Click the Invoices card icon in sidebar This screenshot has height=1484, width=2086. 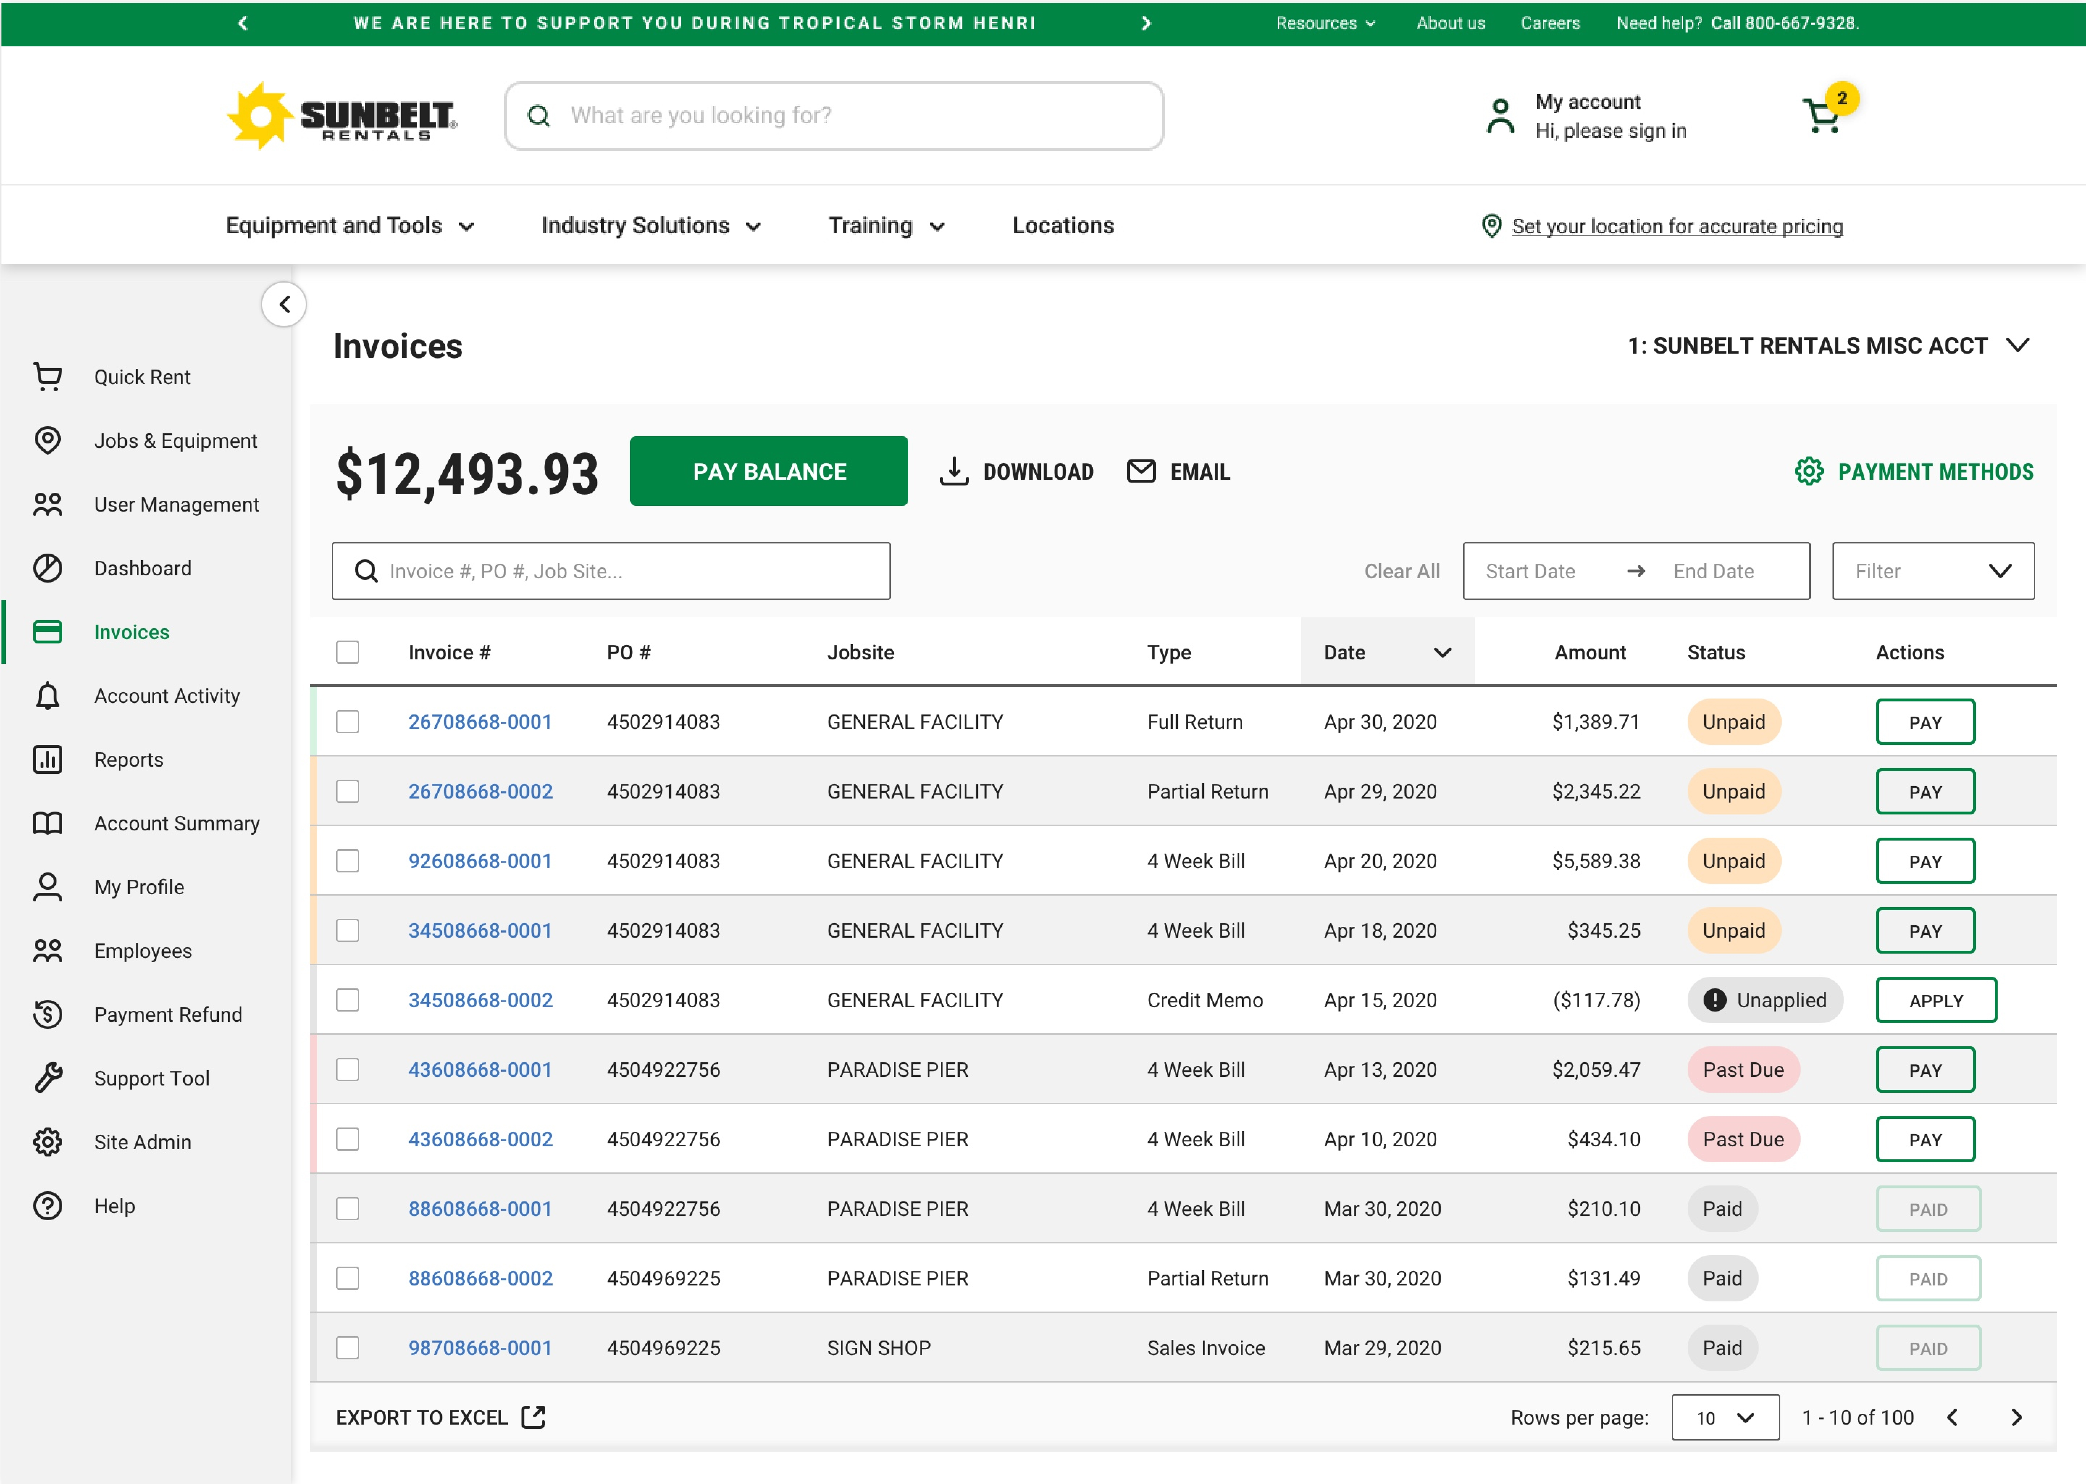[47, 632]
